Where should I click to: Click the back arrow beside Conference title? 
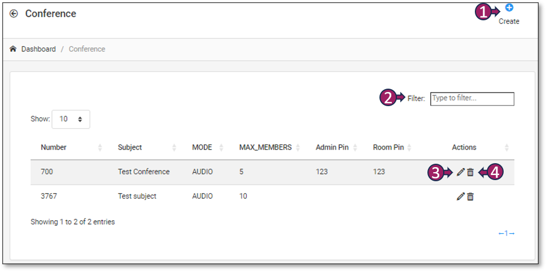click(14, 14)
